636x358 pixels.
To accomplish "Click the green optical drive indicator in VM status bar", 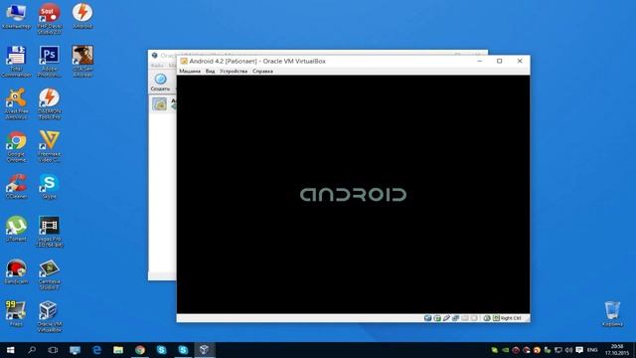I will coord(437,318).
